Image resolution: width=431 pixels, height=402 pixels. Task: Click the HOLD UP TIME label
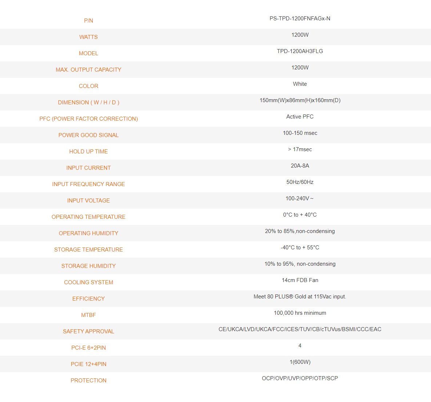(x=88, y=152)
